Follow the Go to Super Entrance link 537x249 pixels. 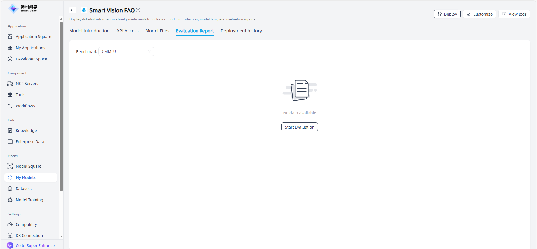click(x=35, y=246)
